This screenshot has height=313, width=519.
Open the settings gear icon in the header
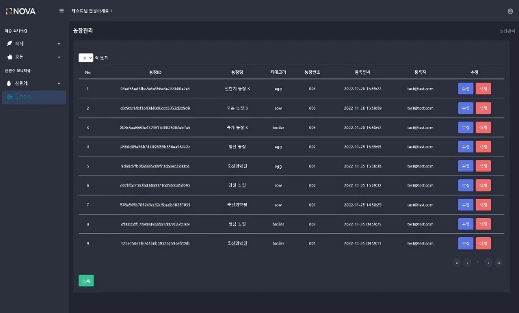[510, 11]
